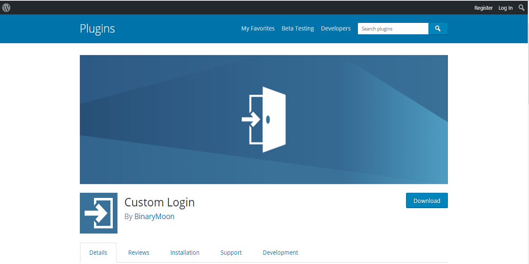Image resolution: width=529 pixels, height=264 pixels.
Task: Open Beta Testing page
Action: [298, 29]
